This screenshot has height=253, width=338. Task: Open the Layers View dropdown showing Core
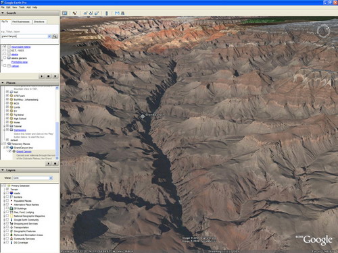(32, 178)
